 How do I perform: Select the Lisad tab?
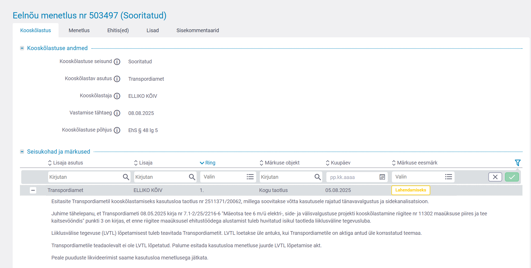[x=153, y=30]
